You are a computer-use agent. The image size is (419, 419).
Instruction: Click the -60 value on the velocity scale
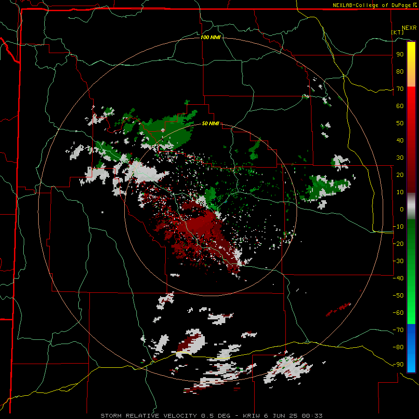click(x=398, y=313)
